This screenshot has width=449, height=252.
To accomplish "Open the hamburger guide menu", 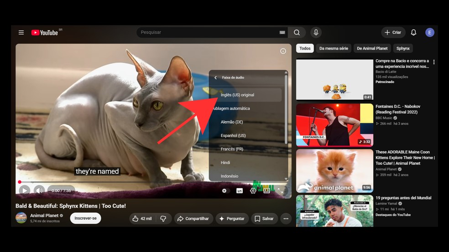I will pos(21,33).
